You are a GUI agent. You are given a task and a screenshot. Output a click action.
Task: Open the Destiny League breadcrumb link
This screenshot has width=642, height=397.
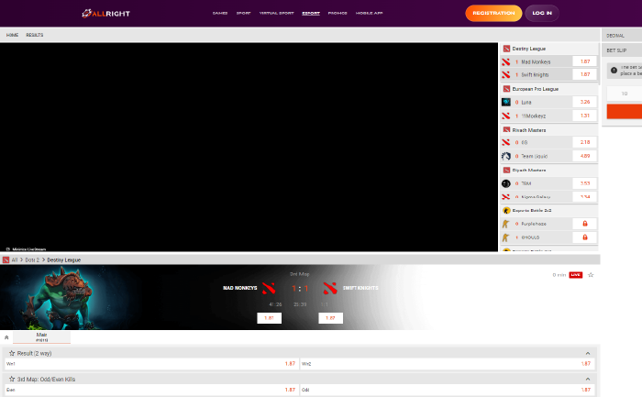coord(64,259)
